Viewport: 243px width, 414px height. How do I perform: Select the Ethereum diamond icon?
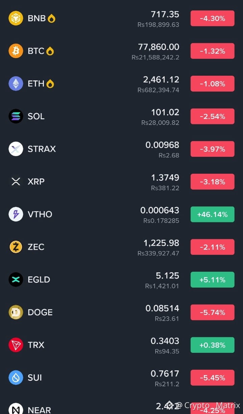[16, 83]
